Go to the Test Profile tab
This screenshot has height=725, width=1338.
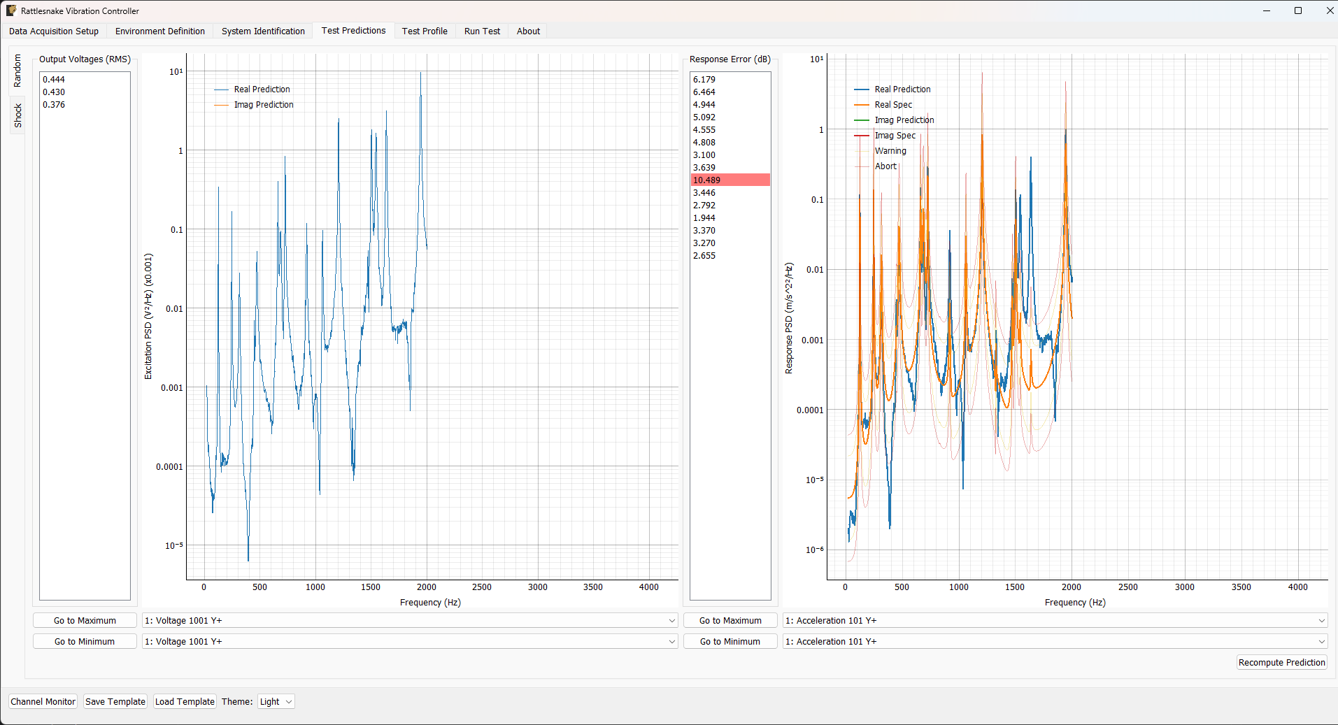coord(425,31)
